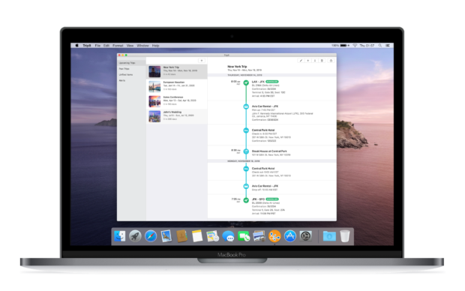
Task: Open Launchpad from the Dock
Action: coord(135,236)
